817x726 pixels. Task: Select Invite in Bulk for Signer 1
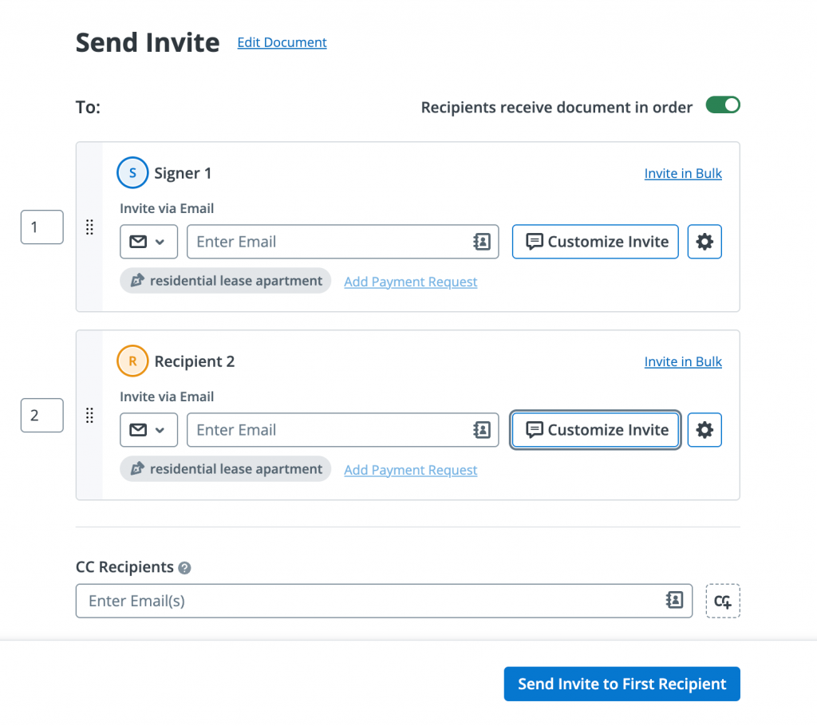click(683, 173)
